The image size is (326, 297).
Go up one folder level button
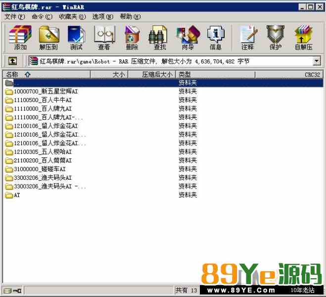coord(12,61)
